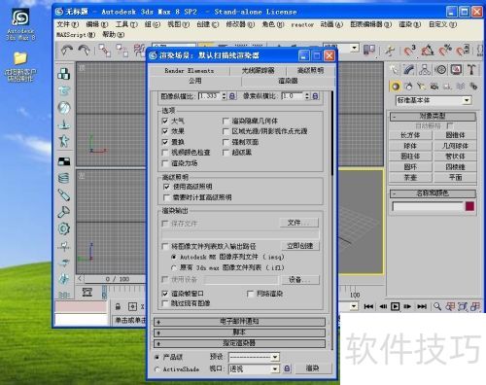The height and width of the screenshot is (385, 486).
Task: Open the 视口 viewport dropdown showing 透视
Action: click(x=254, y=368)
